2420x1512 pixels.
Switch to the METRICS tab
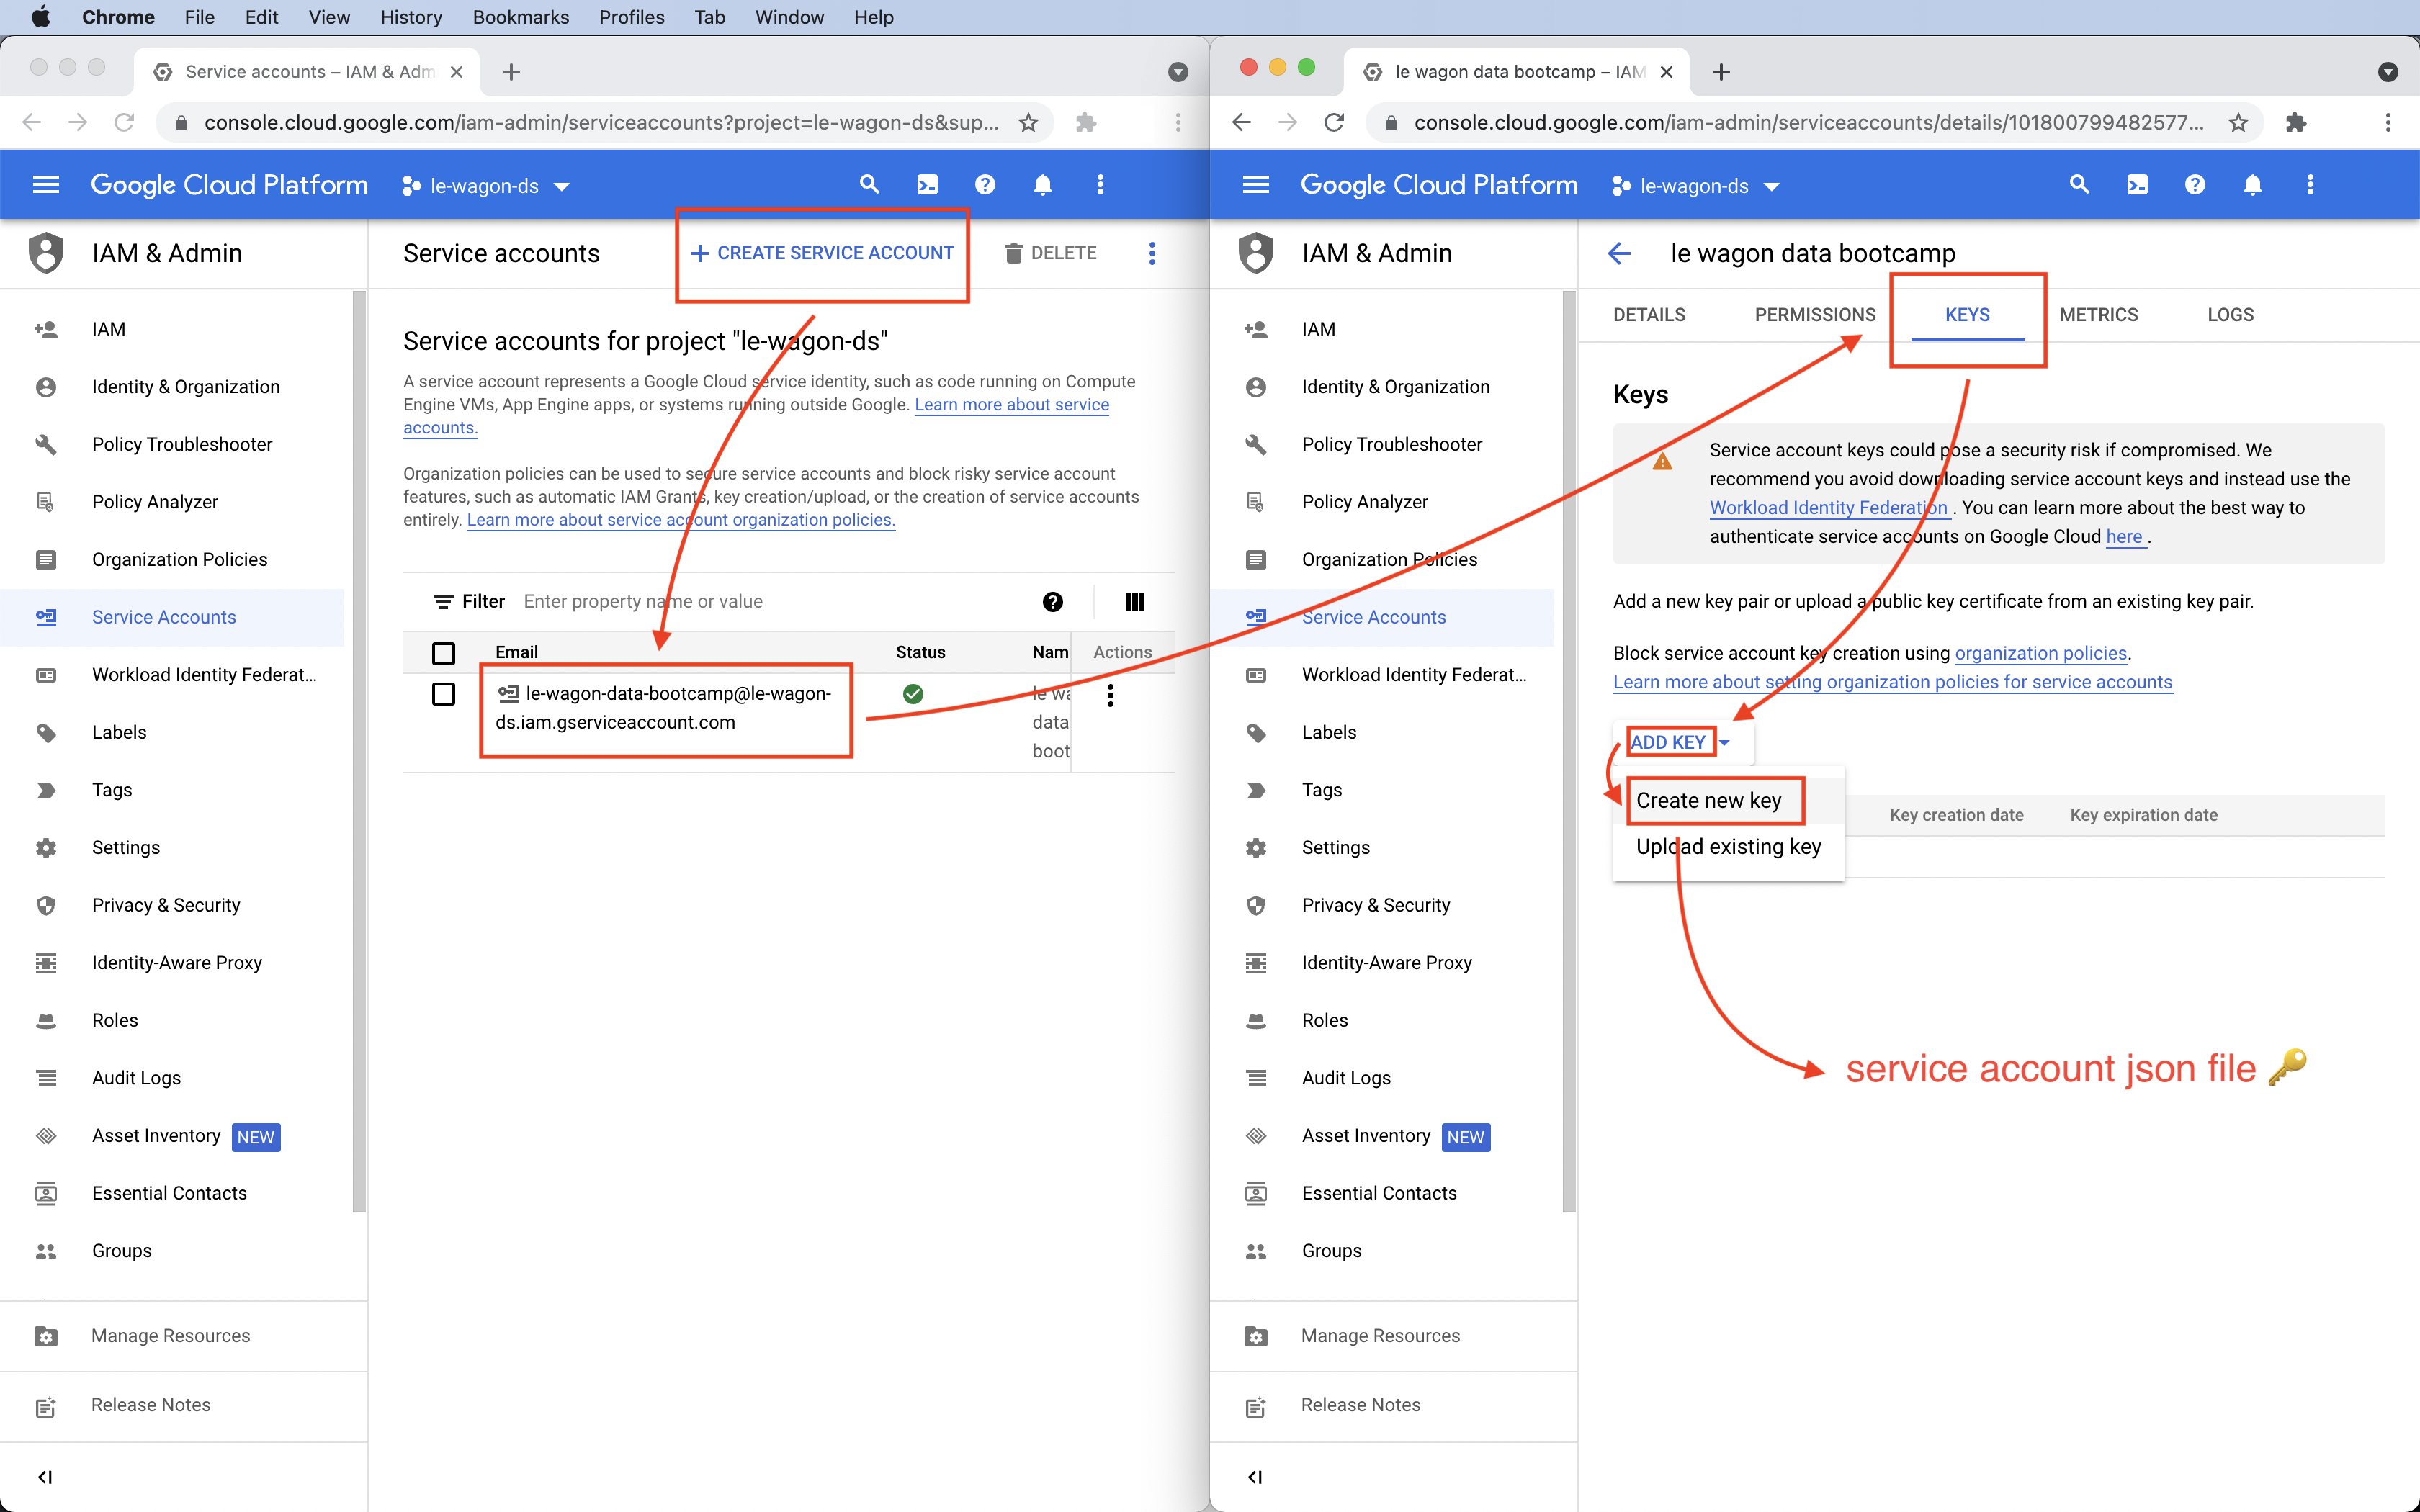[2098, 315]
